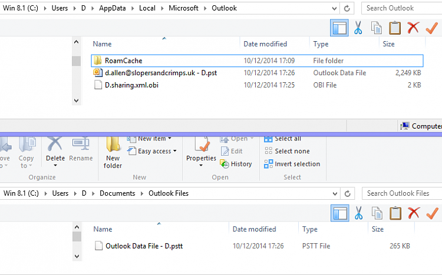The width and height of the screenshot is (442, 275).
Task: Click the 2,249 KB size cell
Action: click(408, 73)
